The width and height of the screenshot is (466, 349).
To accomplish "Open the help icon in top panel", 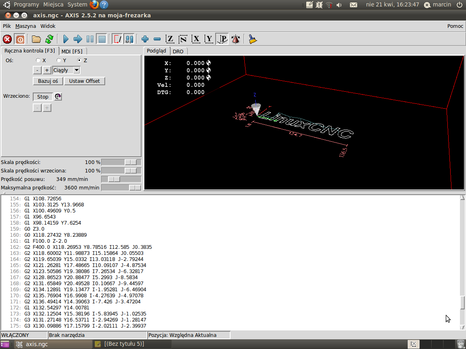I will tap(104, 4).
